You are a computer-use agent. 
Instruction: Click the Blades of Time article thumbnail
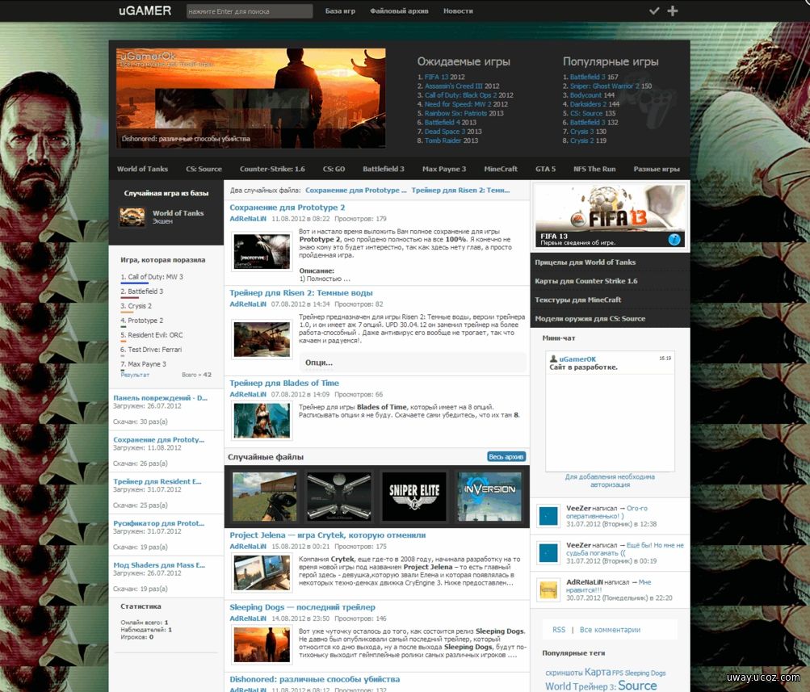[262, 421]
